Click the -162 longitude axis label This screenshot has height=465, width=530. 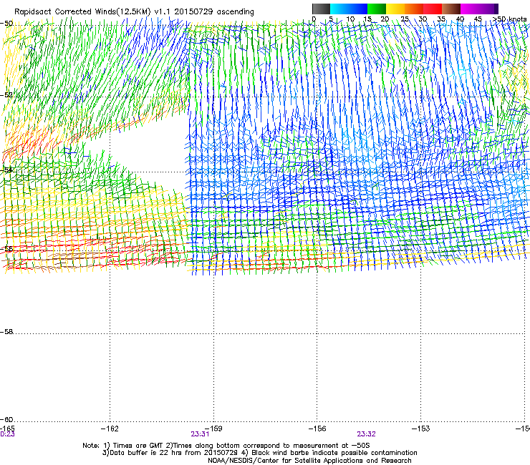(110, 429)
